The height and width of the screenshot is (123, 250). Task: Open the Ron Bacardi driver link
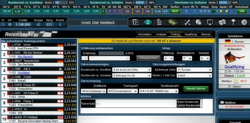pos(25,56)
